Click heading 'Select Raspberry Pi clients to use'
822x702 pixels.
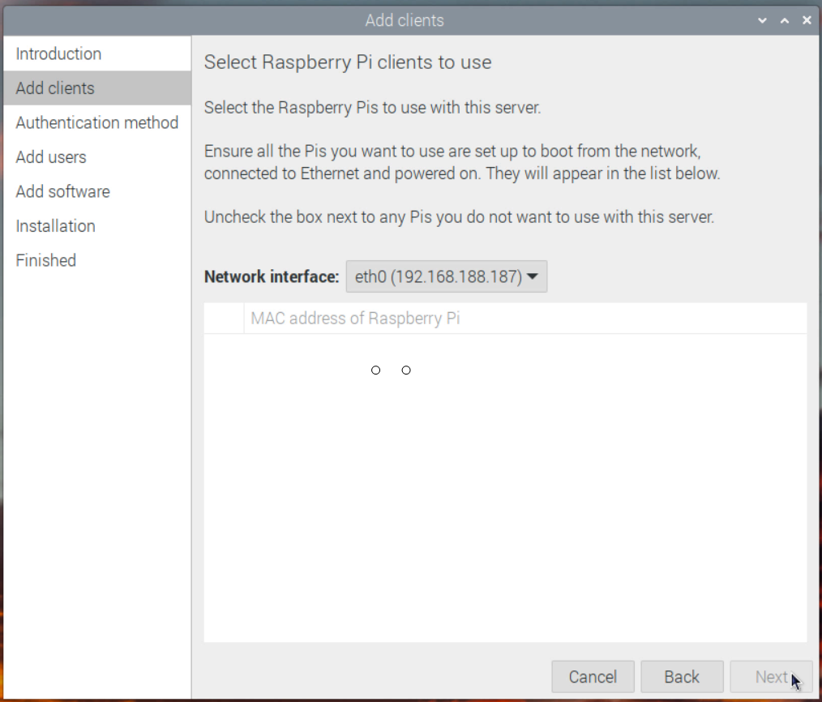[348, 62]
